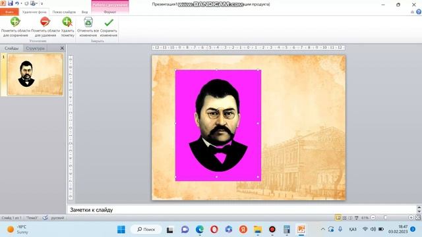422x237 pixels.
Task: Click the spell check status icon
Action: click(x=45, y=218)
